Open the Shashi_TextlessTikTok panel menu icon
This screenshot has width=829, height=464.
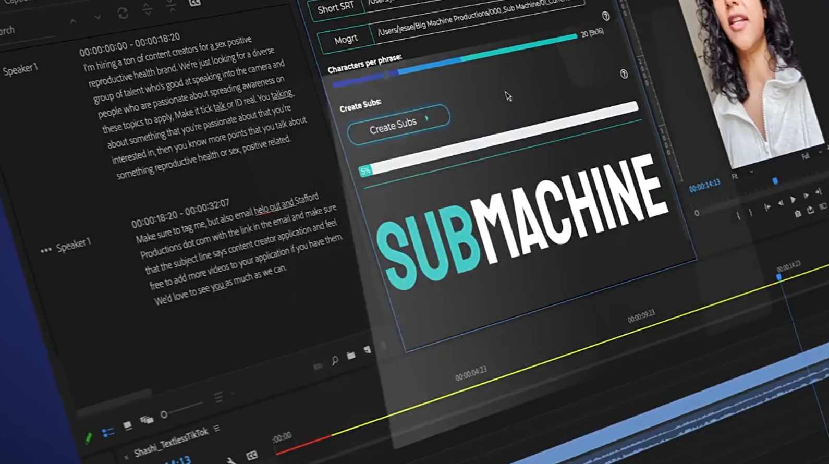point(216,428)
